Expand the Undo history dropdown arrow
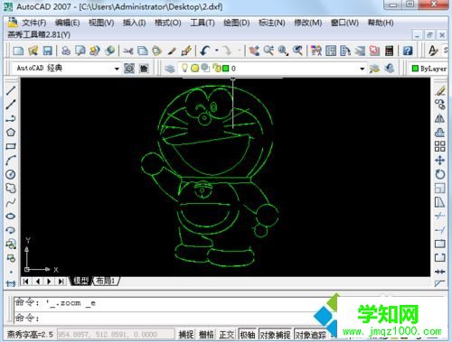452x342 pixels. click(x=217, y=51)
